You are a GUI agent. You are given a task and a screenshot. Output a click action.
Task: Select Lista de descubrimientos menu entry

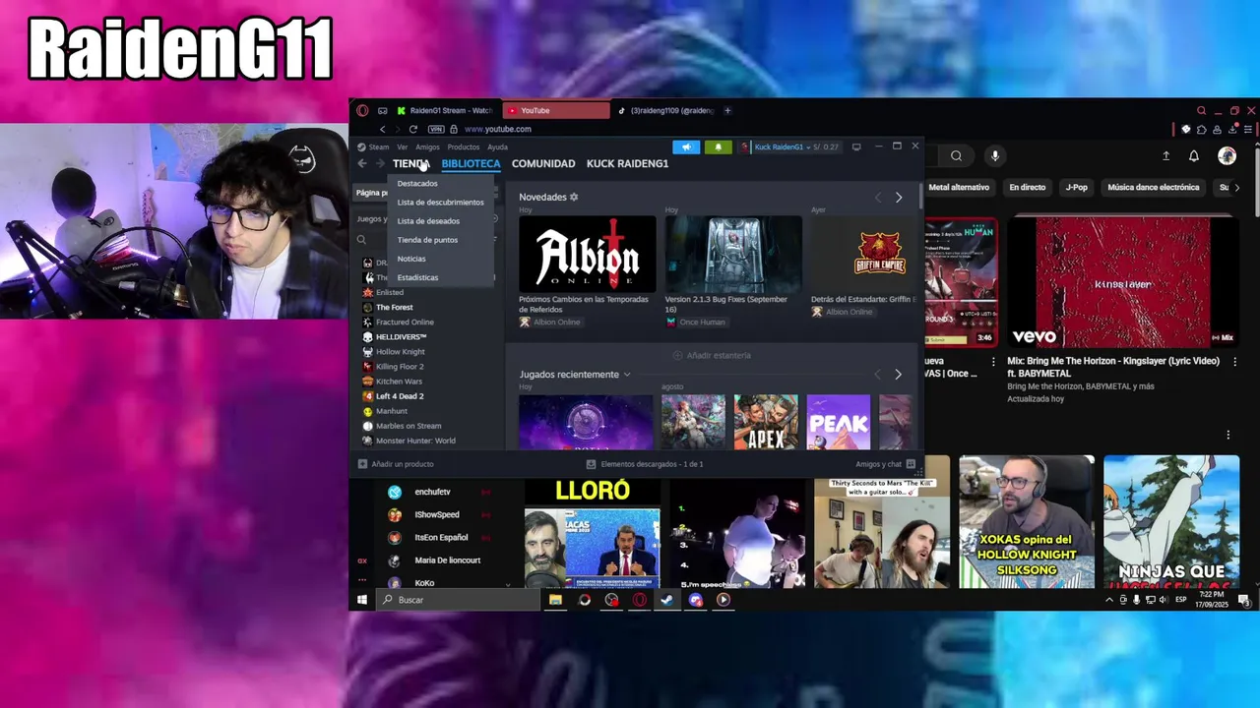click(440, 203)
